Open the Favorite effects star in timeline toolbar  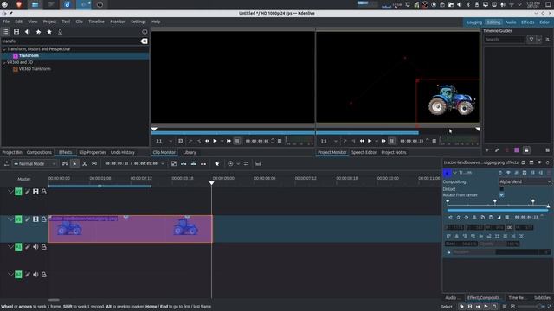(217, 163)
